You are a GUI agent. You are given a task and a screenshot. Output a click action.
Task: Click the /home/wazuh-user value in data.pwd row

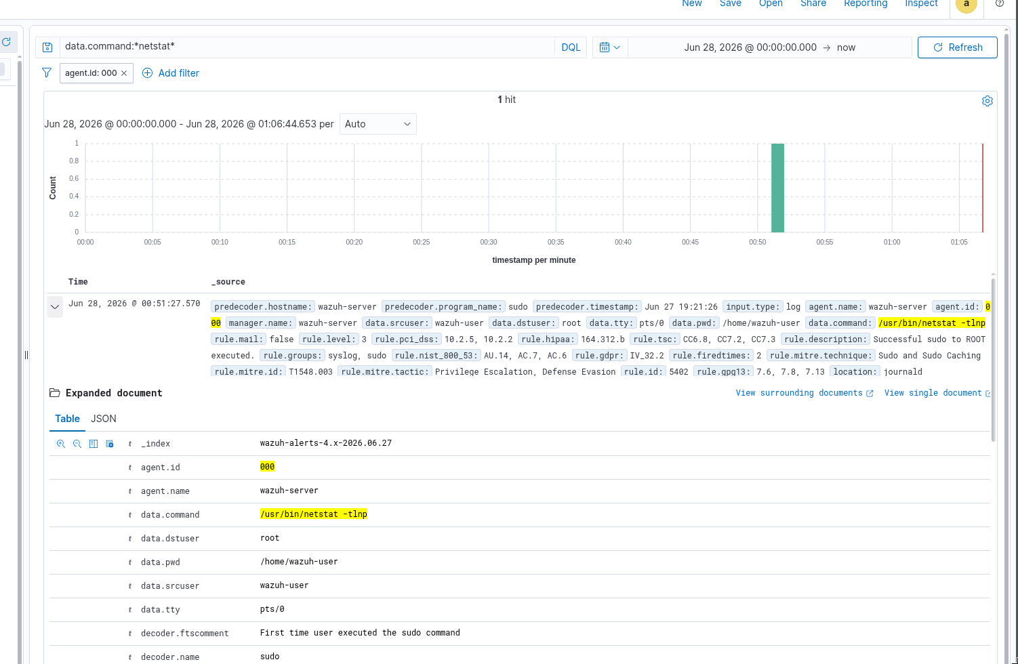coord(299,562)
